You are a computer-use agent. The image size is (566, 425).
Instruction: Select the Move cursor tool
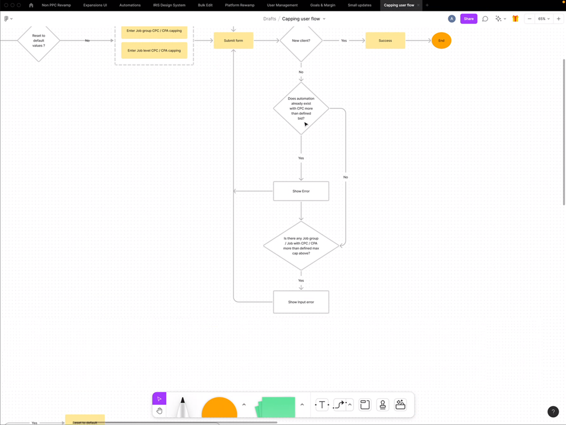coord(159,399)
